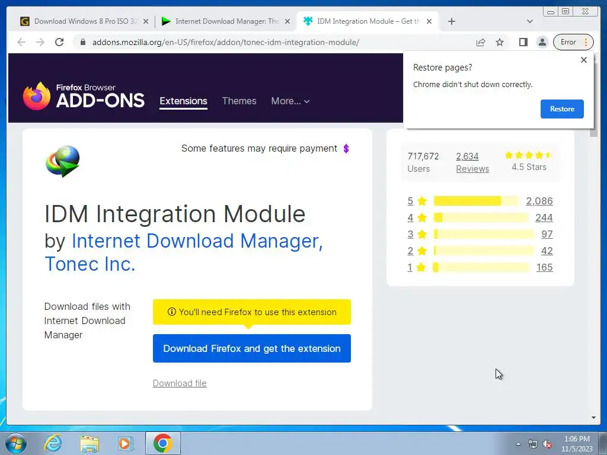
Task: Dismiss the Restore pages popup
Action: 584,60
